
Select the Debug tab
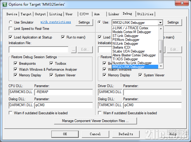128,14
